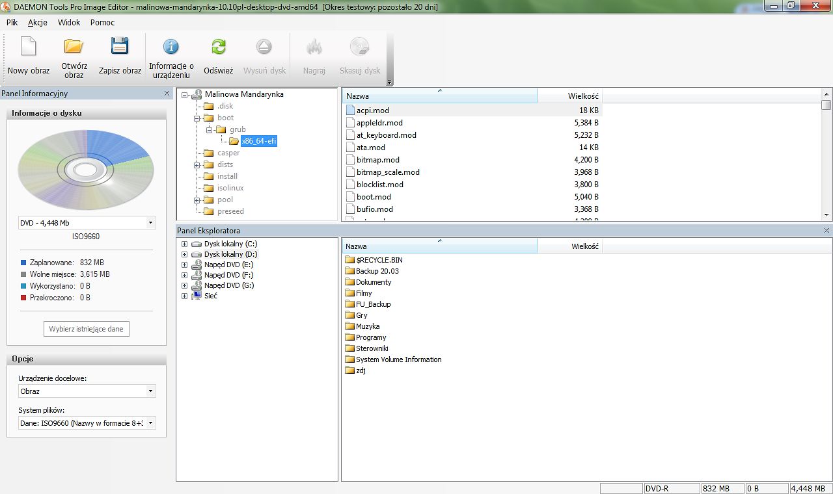
Task: Save using the Zapisz obraz floppy icon
Action: 120,46
